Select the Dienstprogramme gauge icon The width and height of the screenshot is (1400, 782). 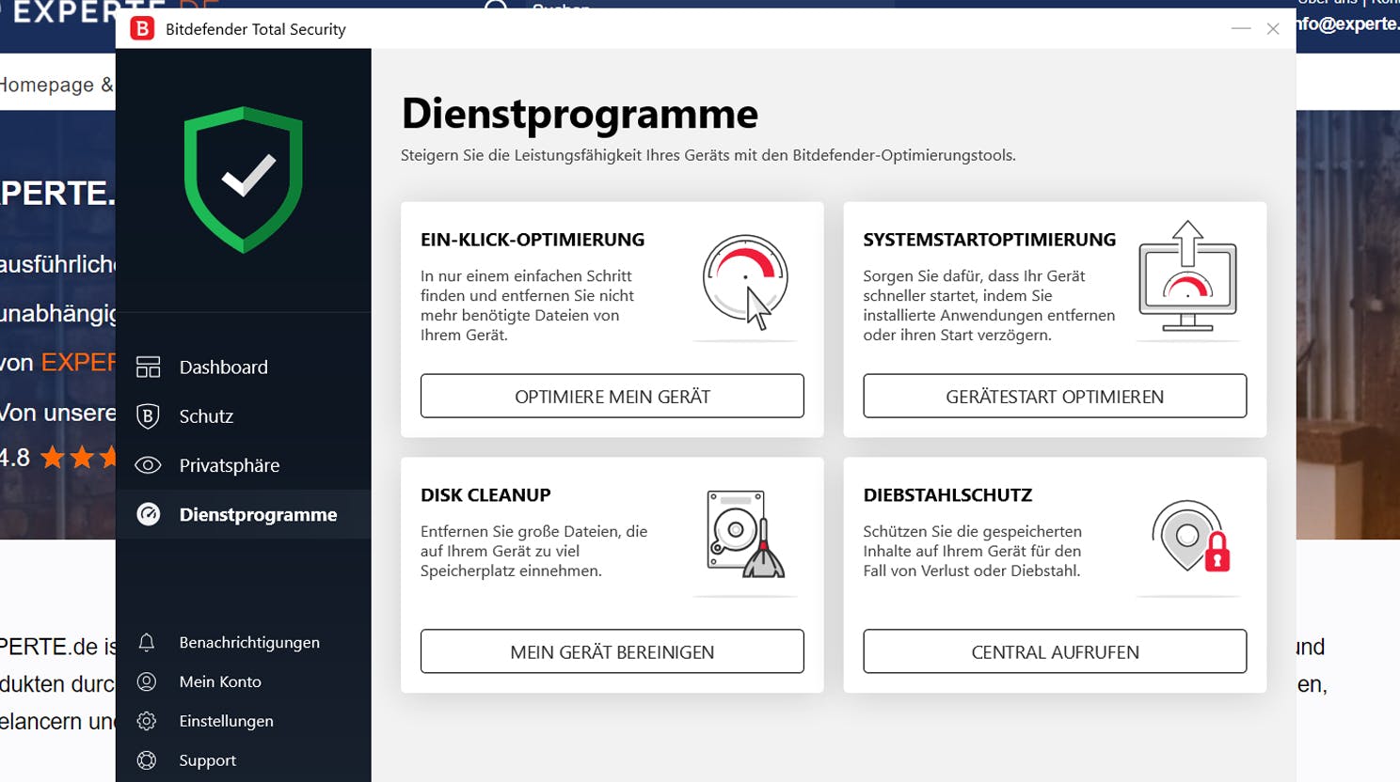coord(148,514)
